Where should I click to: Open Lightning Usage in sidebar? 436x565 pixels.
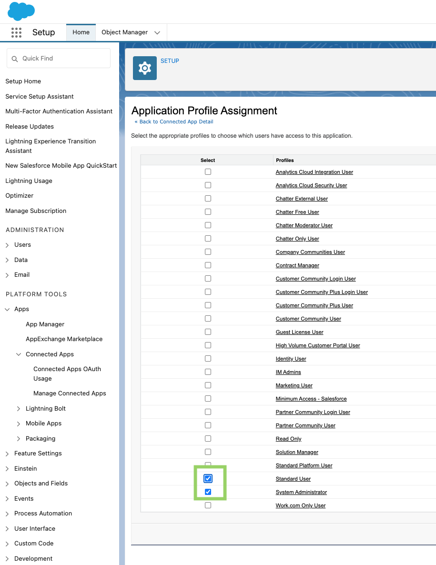[29, 181]
